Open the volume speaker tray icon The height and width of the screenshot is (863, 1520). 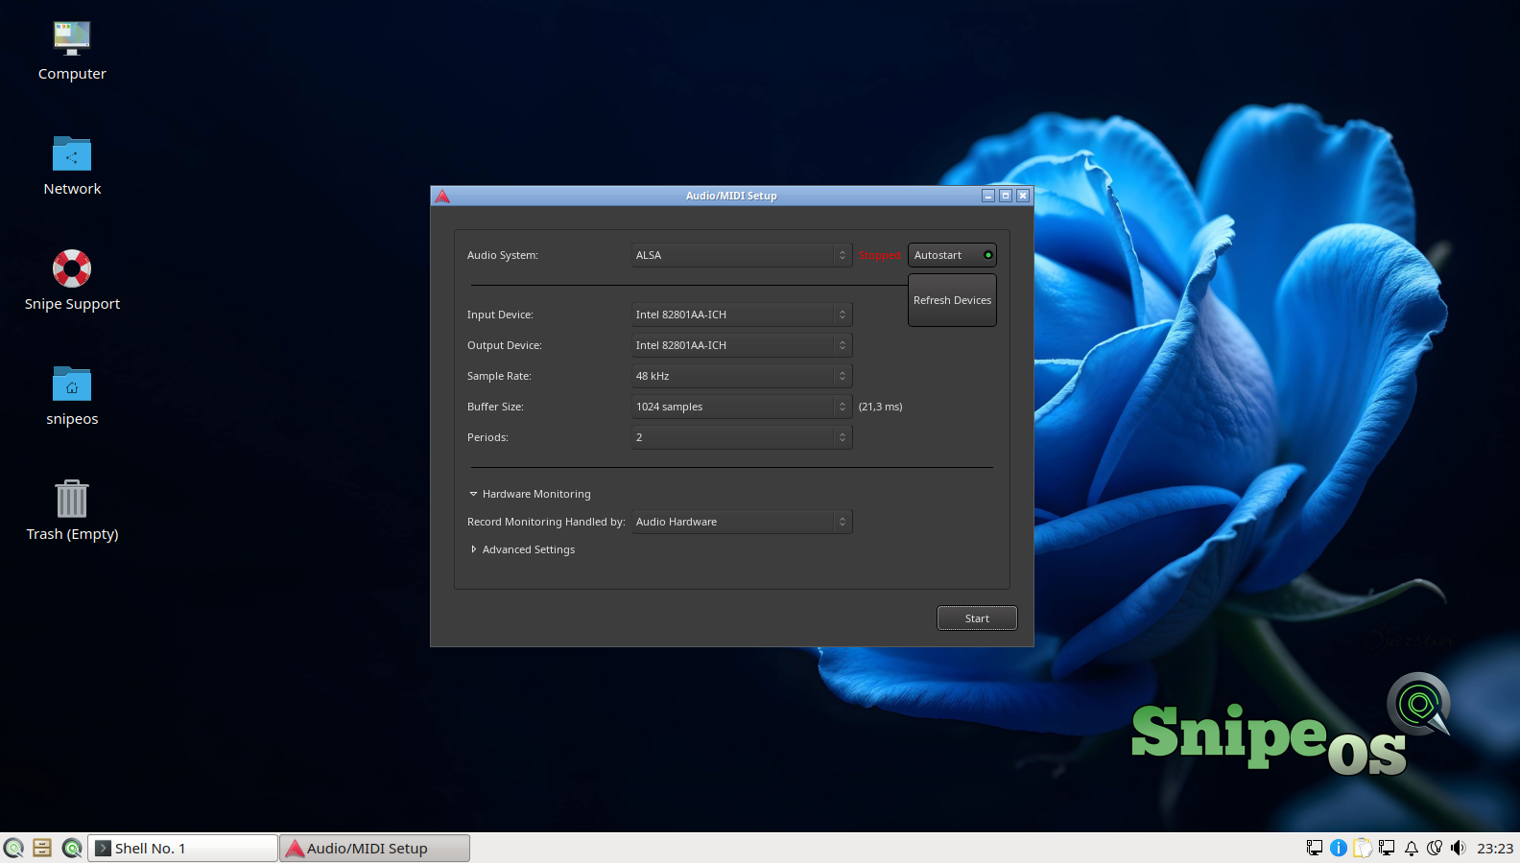click(x=1459, y=848)
